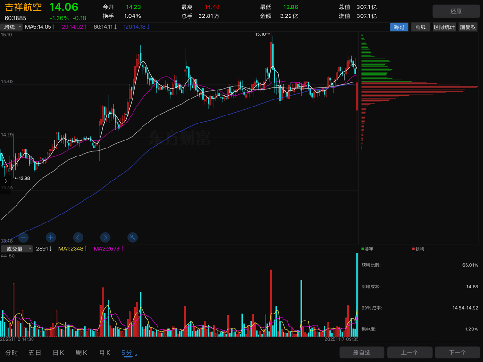483x362 pixels.
Task: Click the 最低 value 13.86
Action: [291, 7]
